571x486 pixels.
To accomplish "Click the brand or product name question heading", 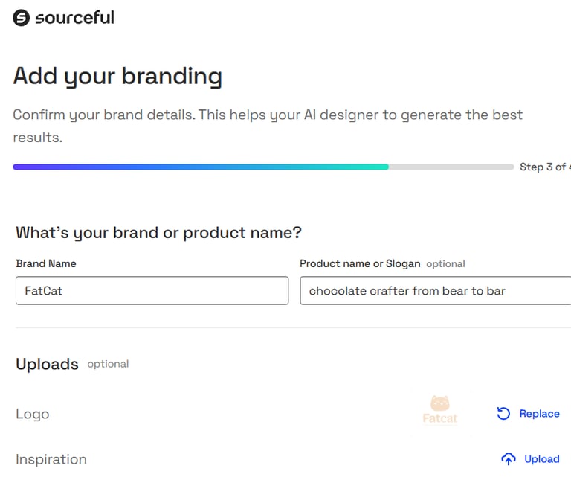I will (x=158, y=232).
